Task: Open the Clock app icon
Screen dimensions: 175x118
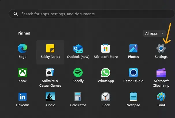Action: coord(106,97)
